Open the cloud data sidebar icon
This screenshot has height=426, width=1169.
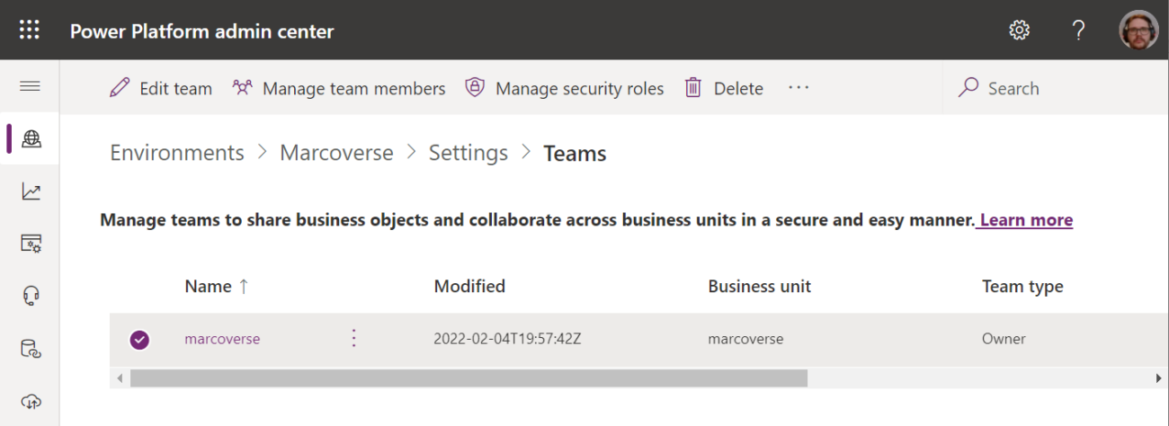31,401
